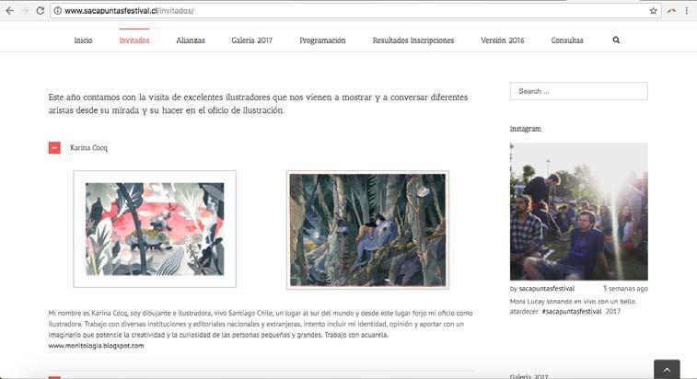This screenshot has width=697, height=379.
Task: Open the www.monitologia.blogspot.com link
Action: pos(96,346)
